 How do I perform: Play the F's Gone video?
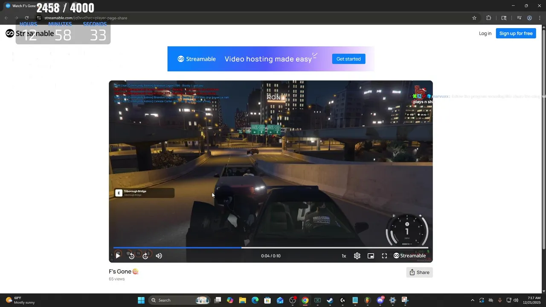(x=118, y=256)
